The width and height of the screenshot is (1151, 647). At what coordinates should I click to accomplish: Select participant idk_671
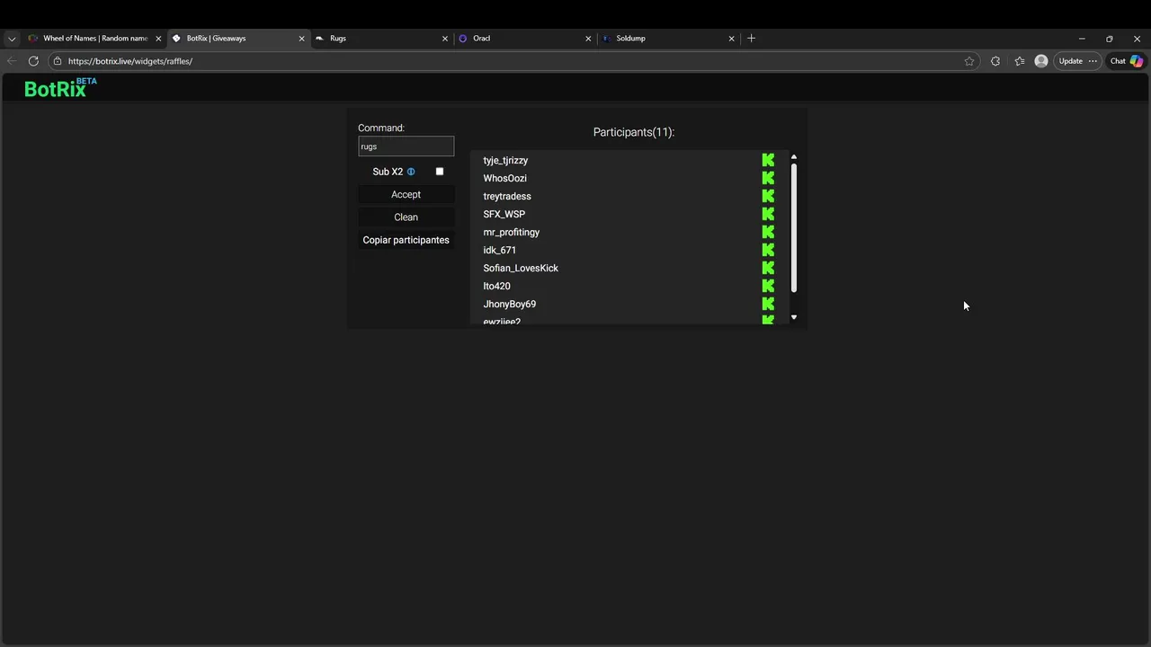point(499,250)
